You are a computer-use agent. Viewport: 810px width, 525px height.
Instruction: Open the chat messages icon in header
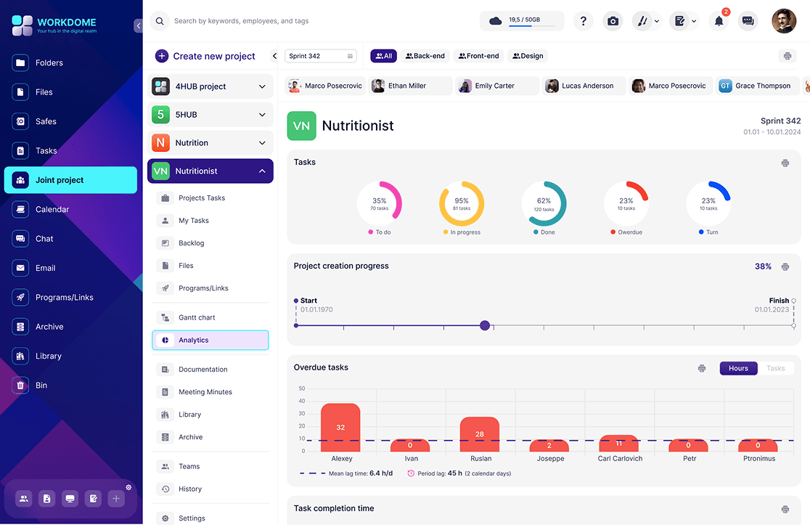tap(748, 21)
